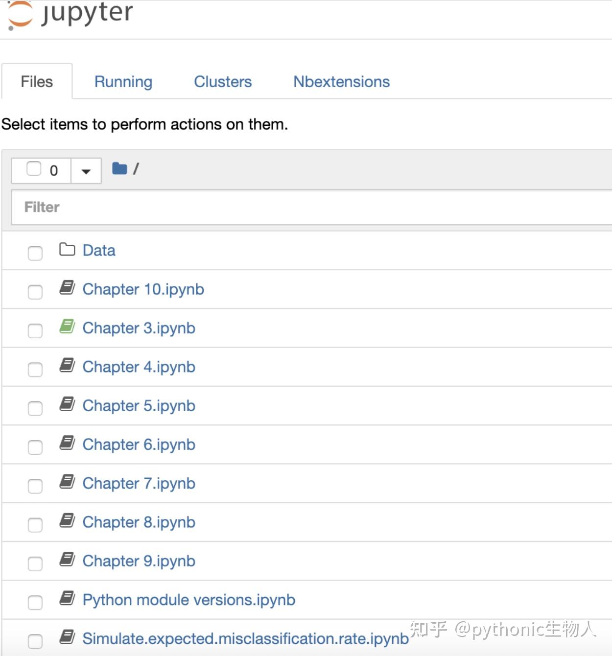Select the checkbox next to Chapter 9.ipynb
This screenshot has width=612, height=656.
click(35, 563)
